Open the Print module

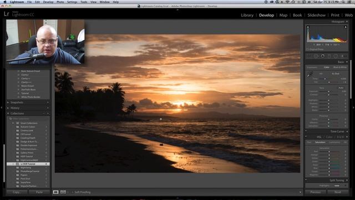tap(335, 15)
